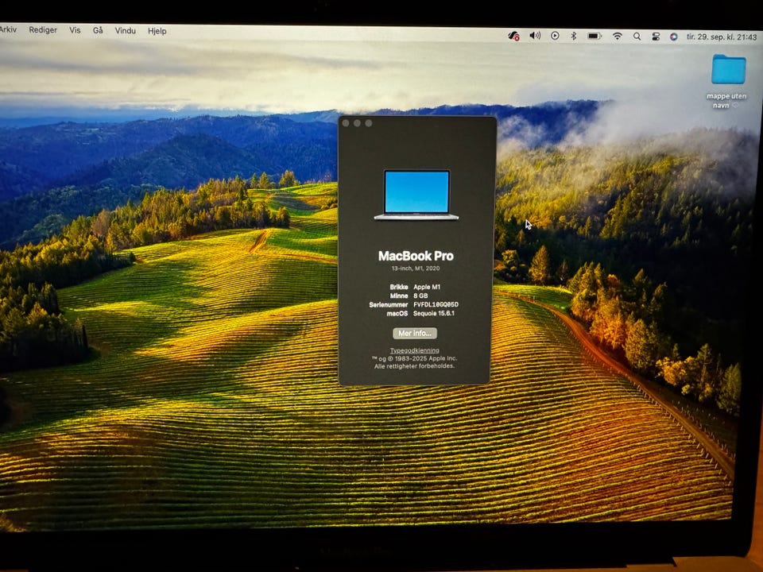This screenshot has height=572, width=763.
Task: Check the battery status icon
Action: coord(595,36)
